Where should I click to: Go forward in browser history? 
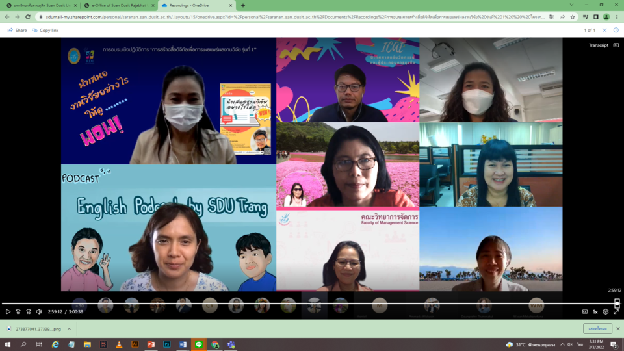point(18,17)
